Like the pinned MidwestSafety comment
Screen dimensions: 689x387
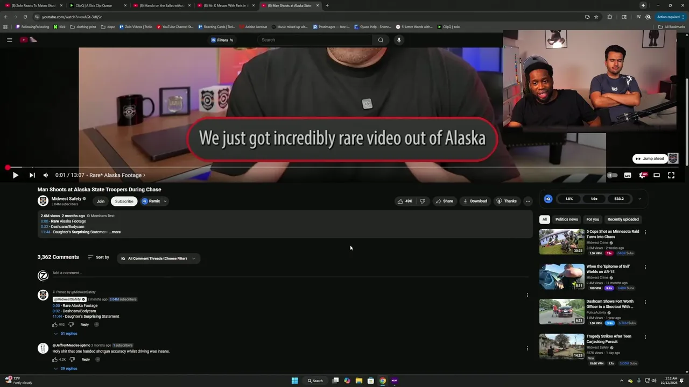(x=55, y=325)
